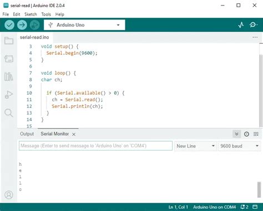This screenshot has width=263, height=211.
Task: Click the Arduino IDE app logo icon
Action: pos(6,6)
